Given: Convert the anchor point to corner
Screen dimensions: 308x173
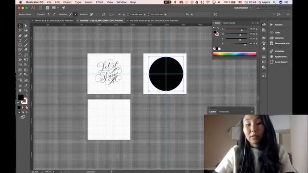Looking at the screenshot, I should pos(48,14).
